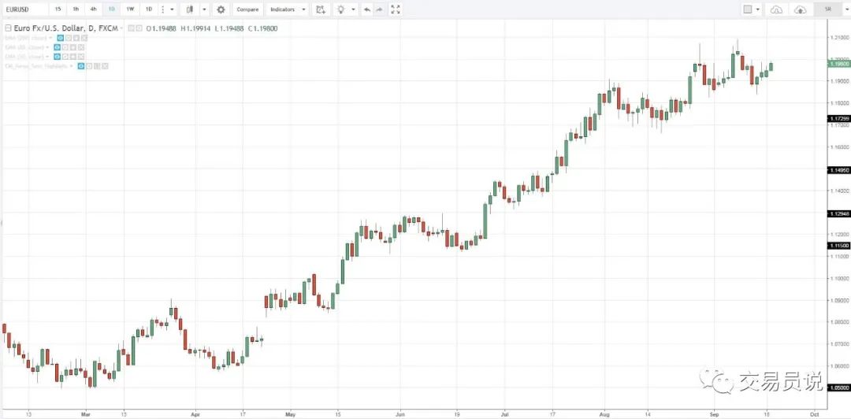This screenshot has height=419, width=851.
Task: Switch to the 1W timeframe
Action: [130, 9]
